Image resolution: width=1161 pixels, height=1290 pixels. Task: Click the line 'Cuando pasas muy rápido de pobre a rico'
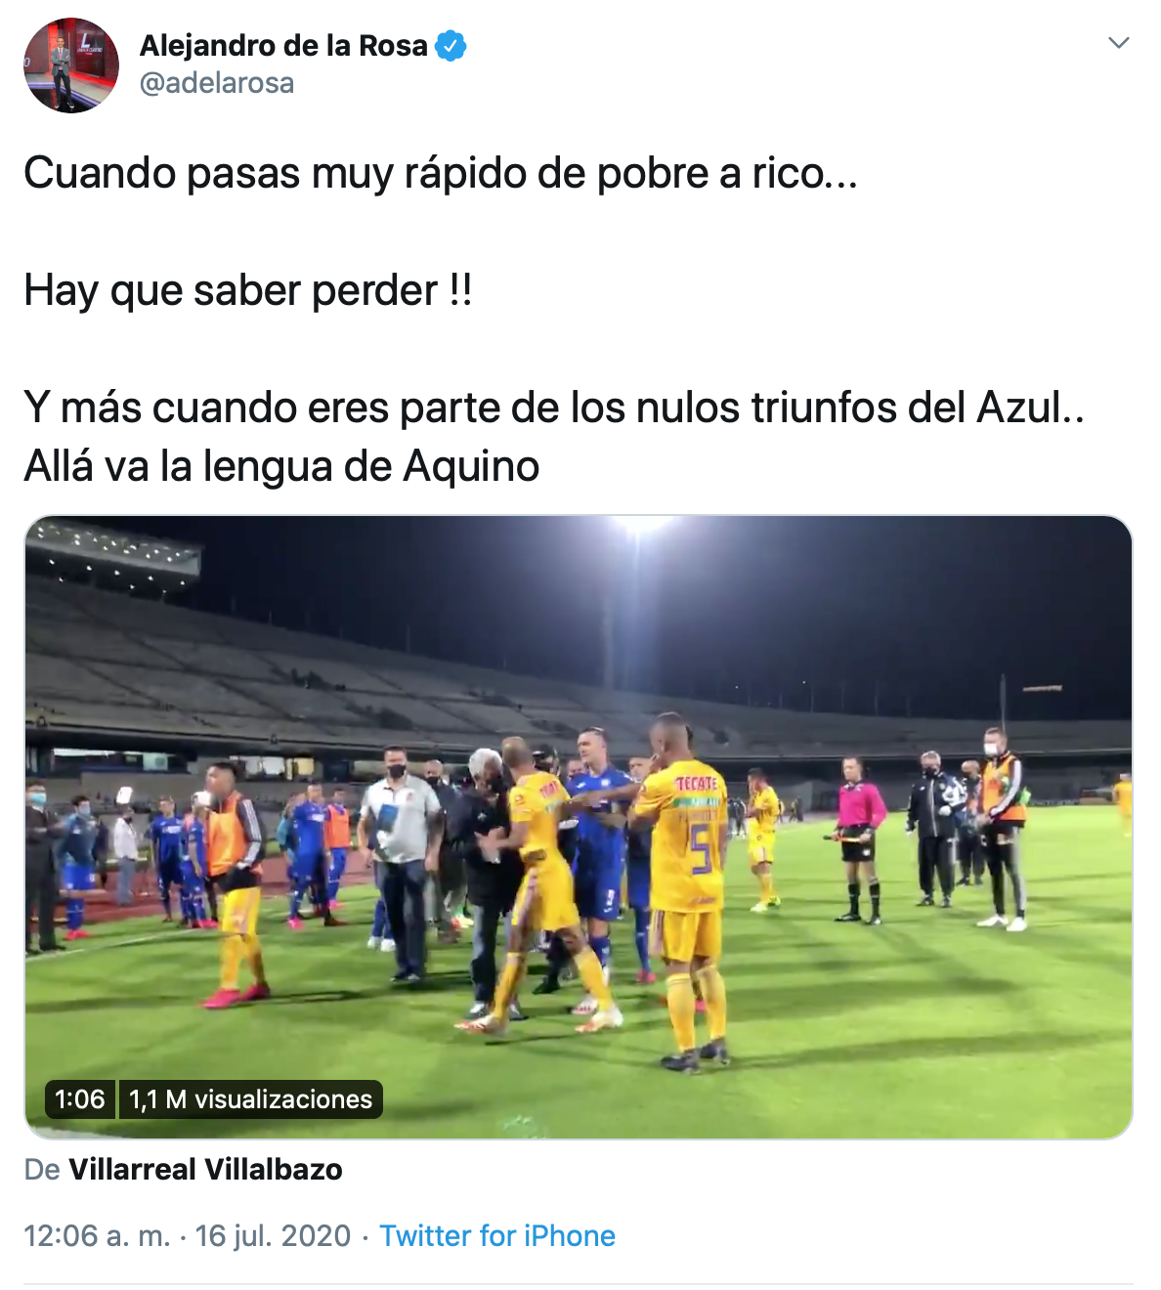[x=441, y=174]
